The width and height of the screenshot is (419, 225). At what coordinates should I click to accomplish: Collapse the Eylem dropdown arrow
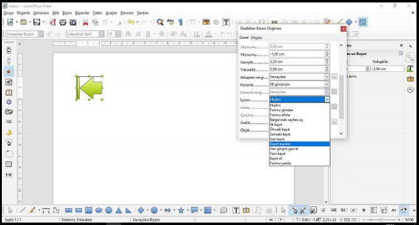pyautogui.click(x=327, y=99)
